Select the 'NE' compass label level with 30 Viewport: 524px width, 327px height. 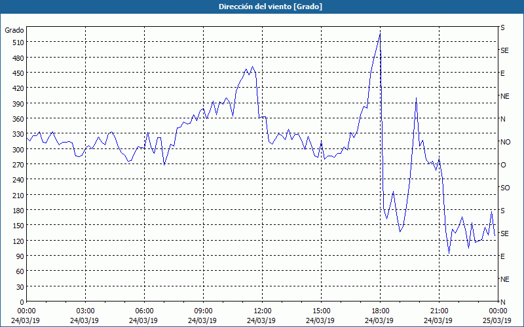tap(504, 279)
